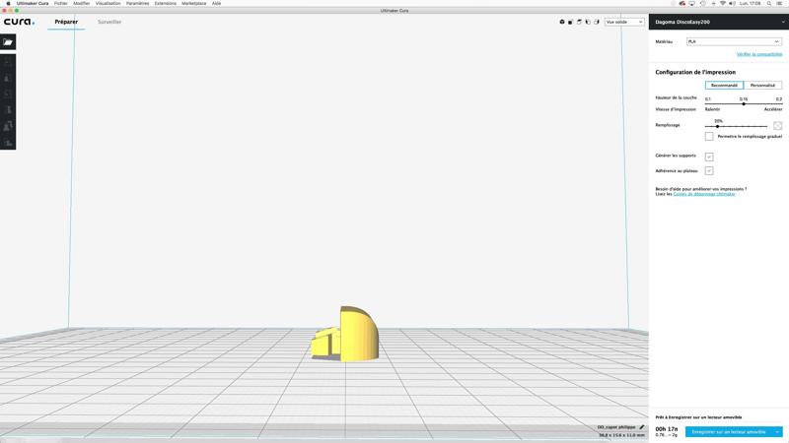The image size is (789, 443).
Task: Select Recommandé print setup mode
Action: coord(724,86)
